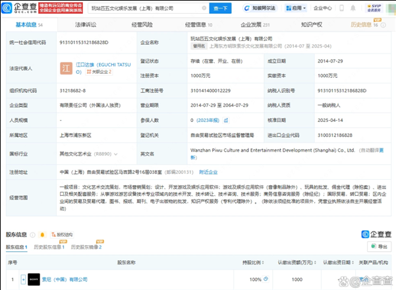This screenshot has height=290, width=396.
Task: Open the 知识产权 tab
Action: [x=311, y=24]
